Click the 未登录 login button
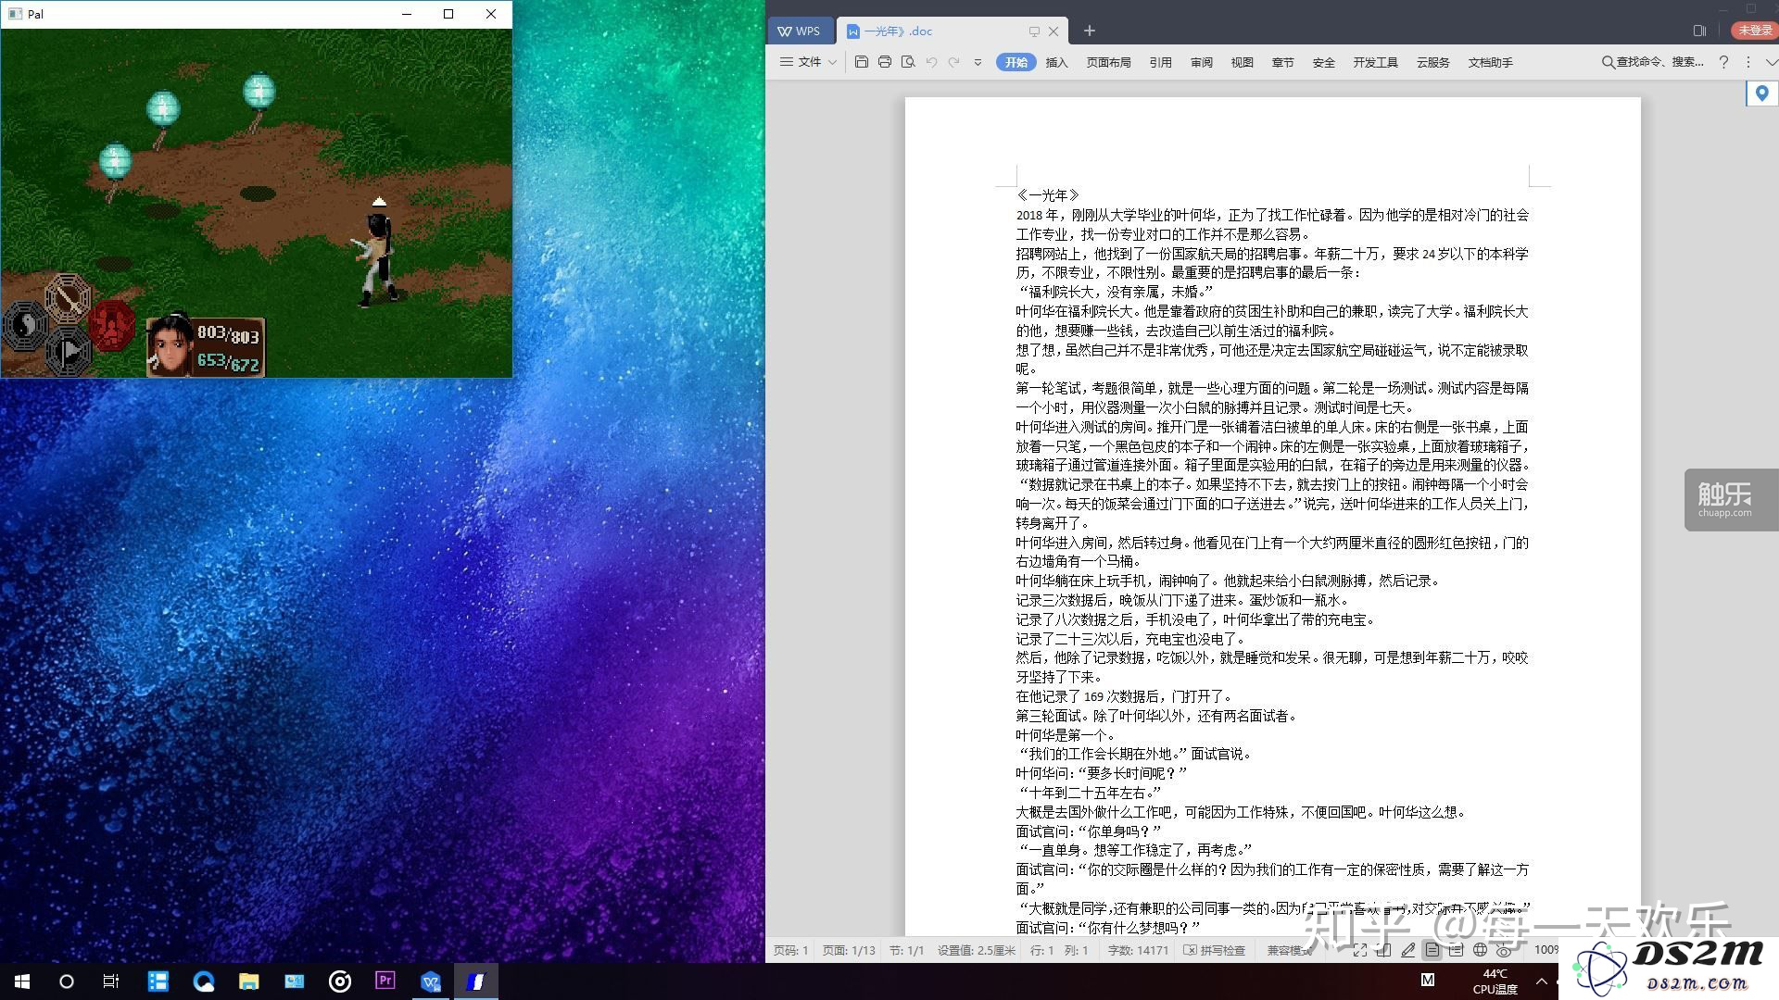Screen dimensions: 1779x1000 1755,31
